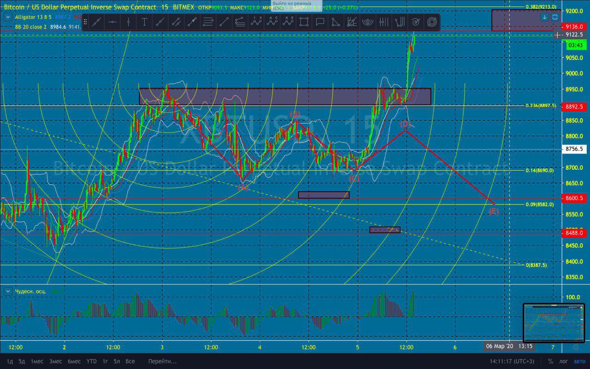
Task: Select the ray line tool
Action: click(160, 22)
